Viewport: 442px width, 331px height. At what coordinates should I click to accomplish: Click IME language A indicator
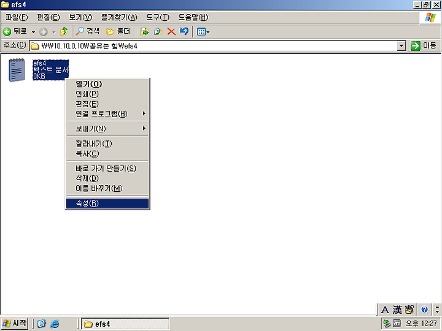click(x=385, y=310)
